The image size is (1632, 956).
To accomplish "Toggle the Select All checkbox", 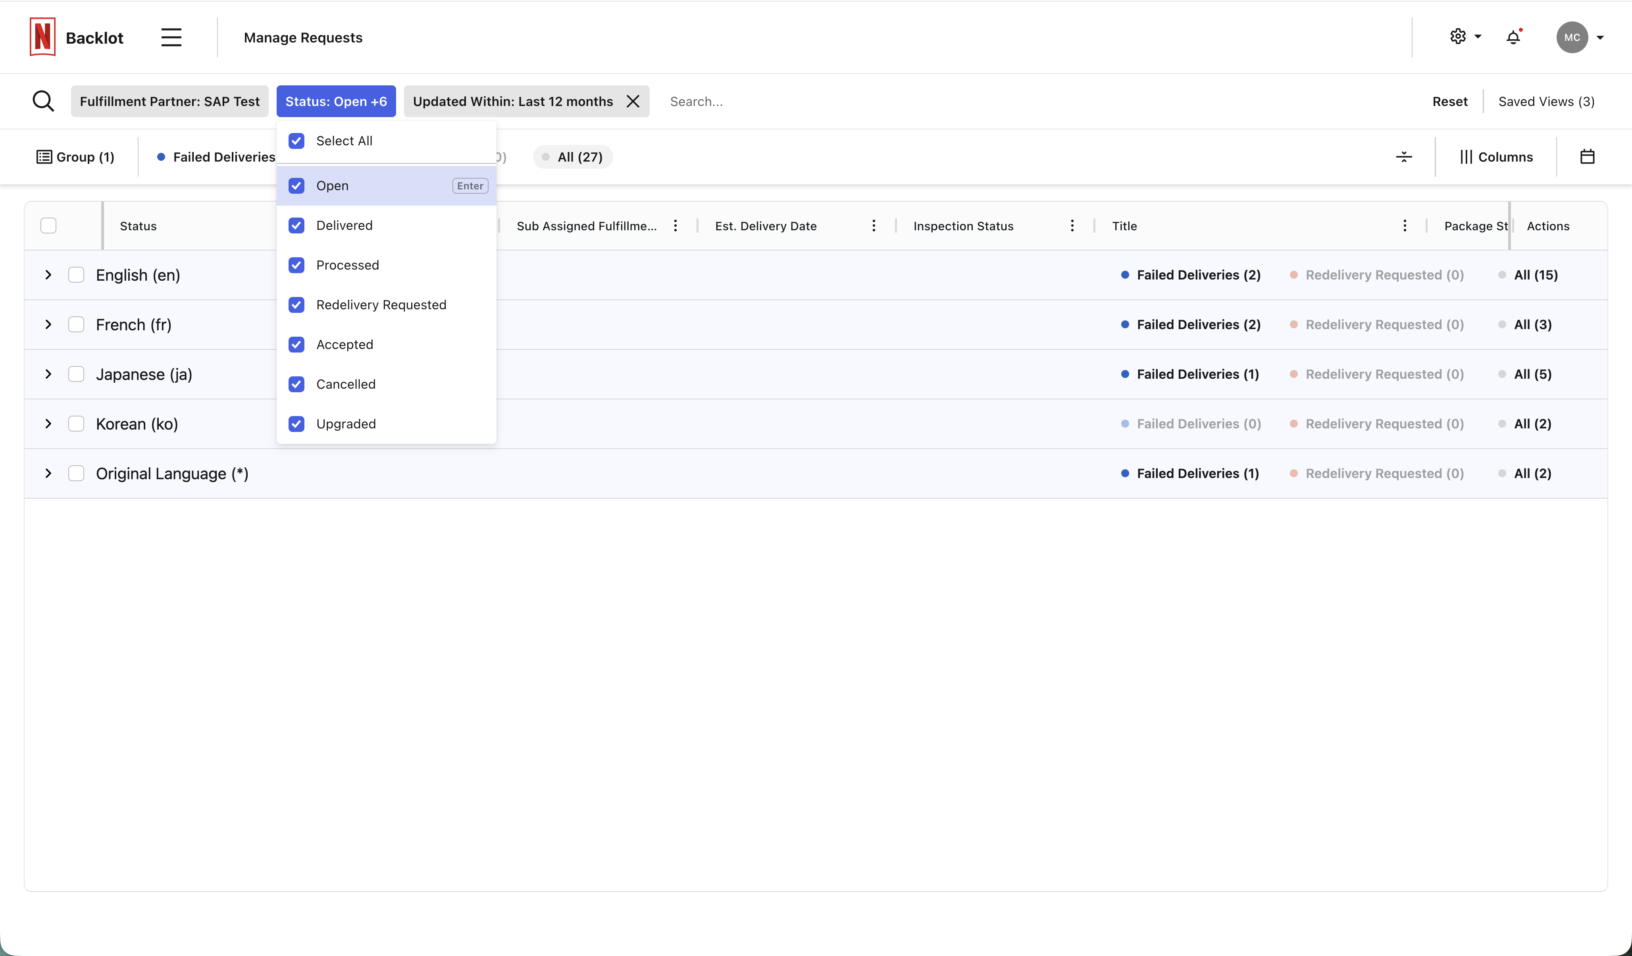I will tap(296, 141).
